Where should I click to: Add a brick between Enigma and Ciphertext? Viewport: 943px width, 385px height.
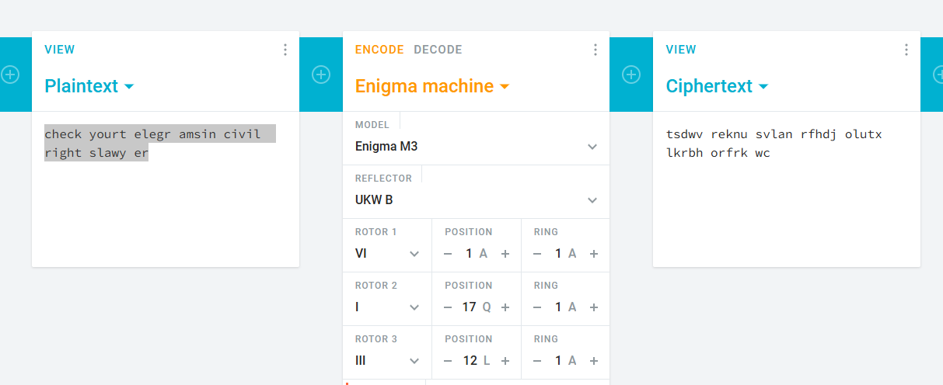[x=631, y=75]
